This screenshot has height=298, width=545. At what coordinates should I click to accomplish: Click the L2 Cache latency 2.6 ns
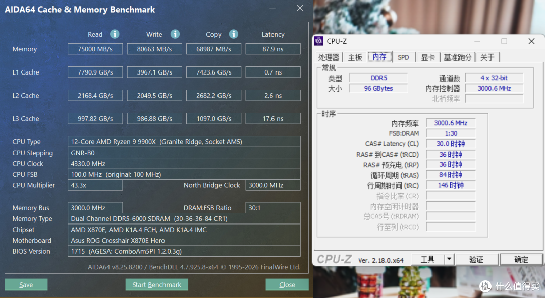click(x=273, y=96)
